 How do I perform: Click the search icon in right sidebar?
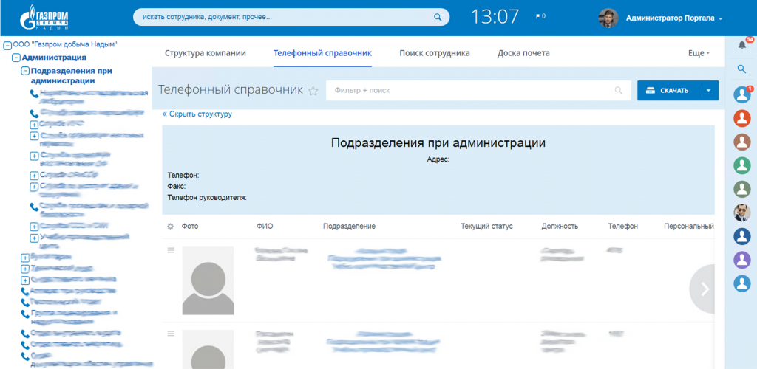click(x=742, y=69)
